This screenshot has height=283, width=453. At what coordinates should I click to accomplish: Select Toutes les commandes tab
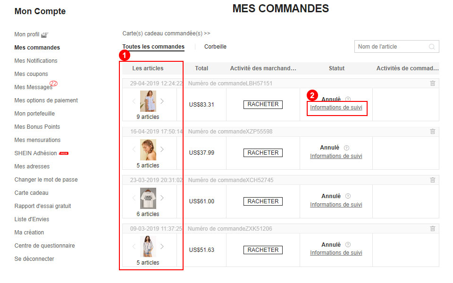153,47
